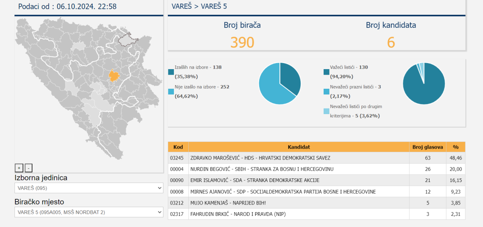
Task: Select candidate row Emir Islamović - SDA
Action: click(316, 180)
